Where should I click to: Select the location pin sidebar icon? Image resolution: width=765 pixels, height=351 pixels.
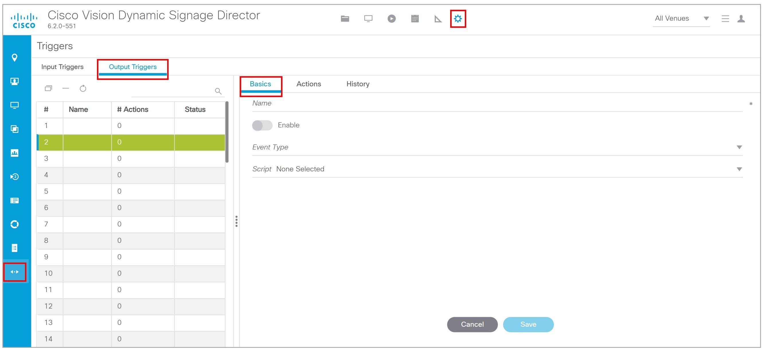coord(15,58)
